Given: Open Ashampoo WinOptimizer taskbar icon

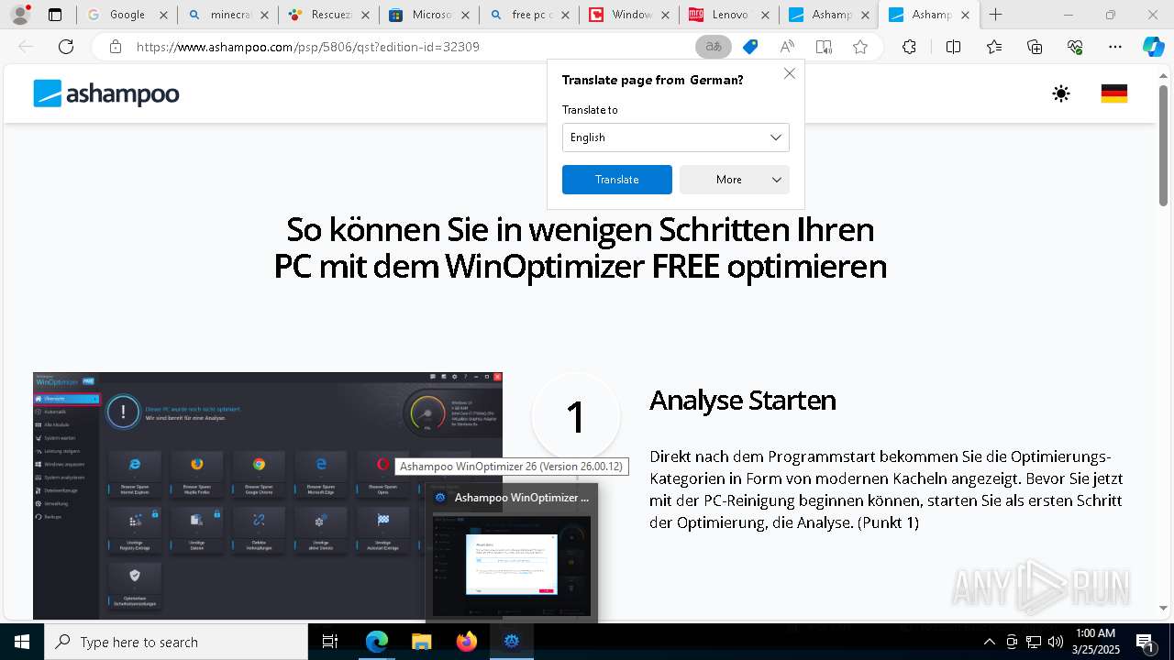Looking at the screenshot, I should click(512, 642).
